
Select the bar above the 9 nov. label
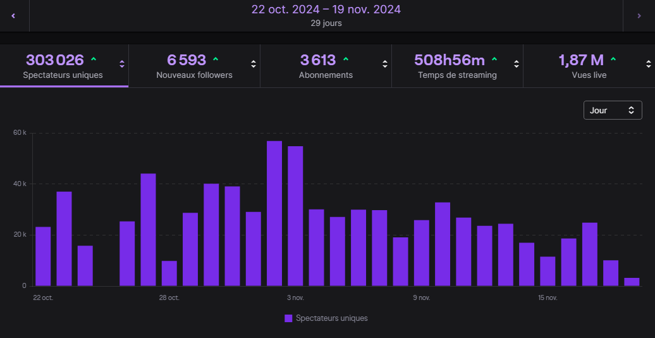coord(422,253)
